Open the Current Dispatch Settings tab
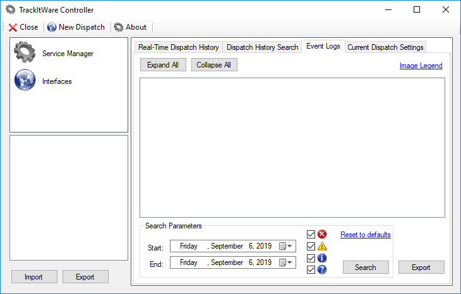Viewport: 461px width, 294px height. pyautogui.click(x=385, y=47)
